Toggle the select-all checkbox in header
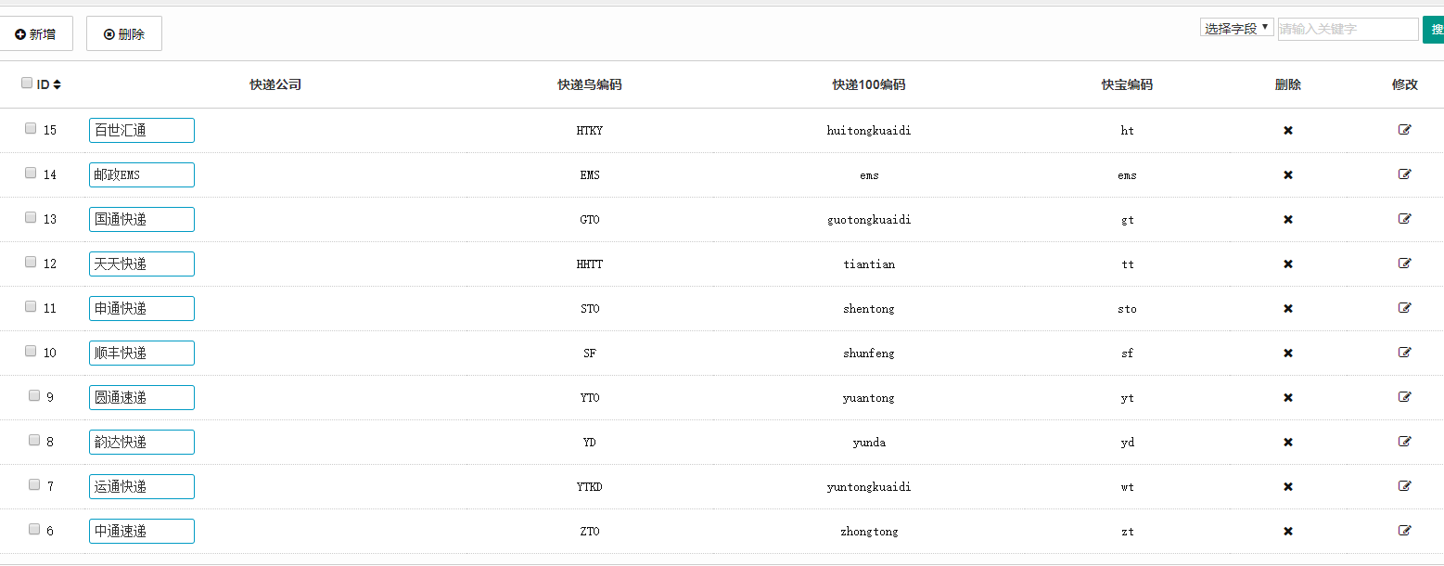The image size is (1444, 566). (x=27, y=84)
